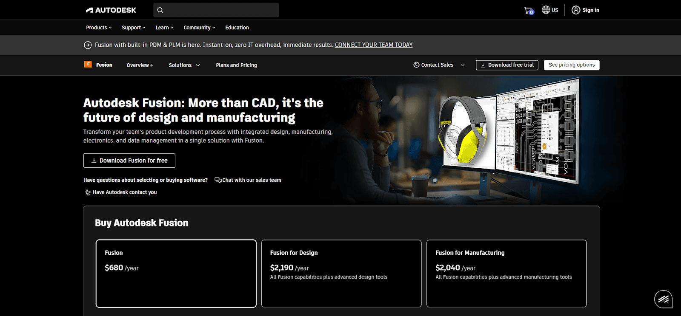Click the phone callback icon
The height and width of the screenshot is (316, 681).
pyautogui.click(x=88, y=192)
